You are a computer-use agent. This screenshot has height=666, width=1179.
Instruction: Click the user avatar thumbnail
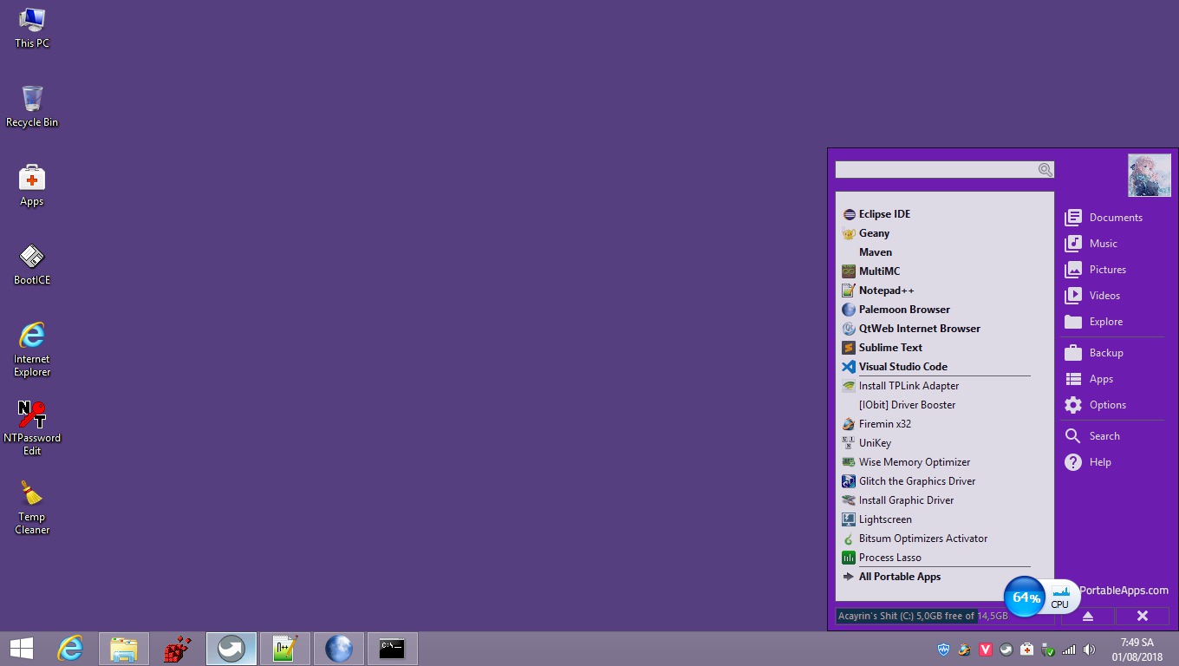(x=1149, y=175)
